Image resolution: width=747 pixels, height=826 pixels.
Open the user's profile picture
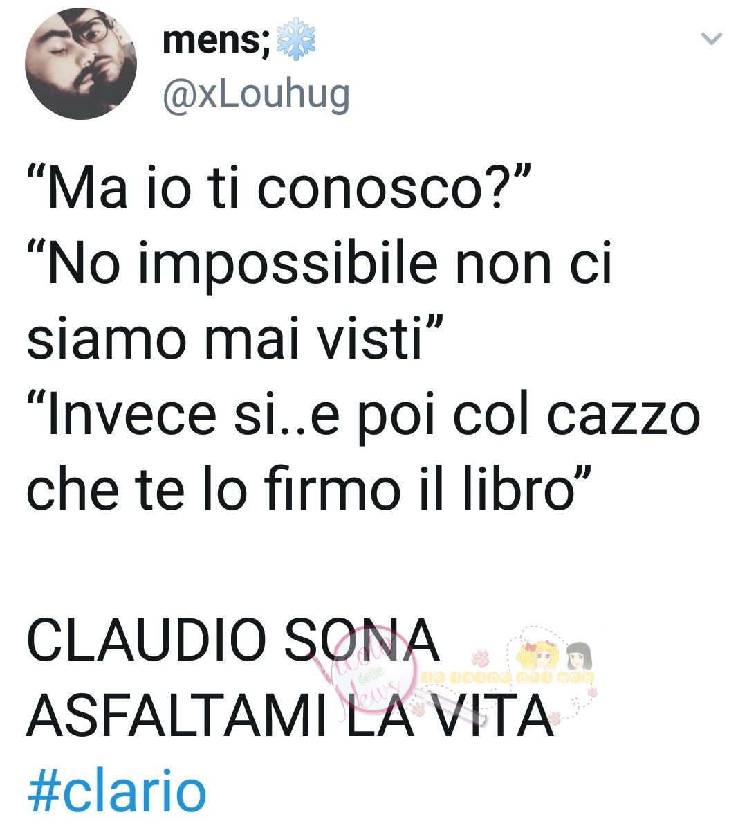coord(80,63)
